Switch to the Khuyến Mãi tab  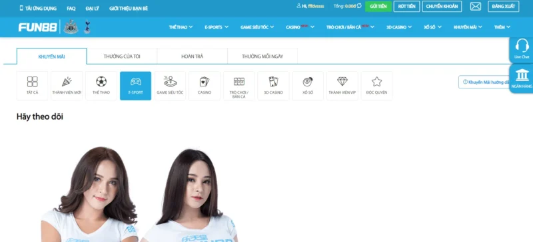(52, 57)
